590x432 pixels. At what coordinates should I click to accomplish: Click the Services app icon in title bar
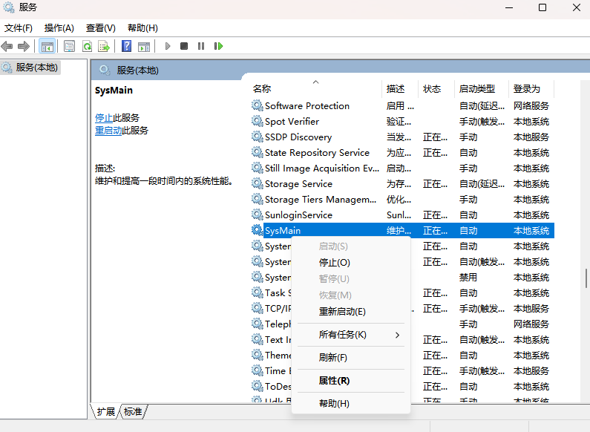(x=9, y=7)
